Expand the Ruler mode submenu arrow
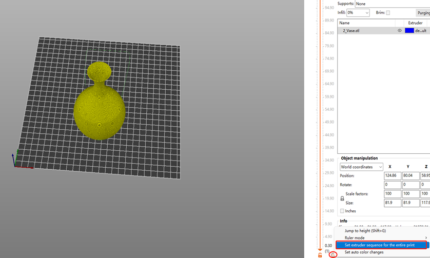Screen dimensions: 430x258 point(426,237)
